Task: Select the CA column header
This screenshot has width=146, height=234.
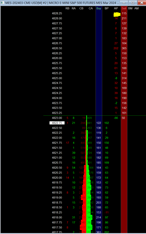Action: [x=91, y=8]
